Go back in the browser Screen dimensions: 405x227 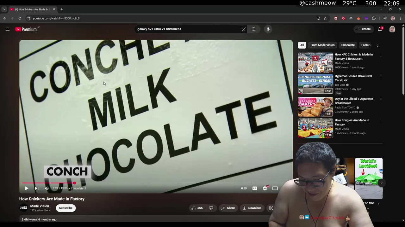pyautogui.click(x=5, y=18)
